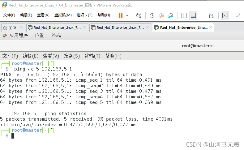Open the console view button
This screenshot has height=150, width=244.
tap(225, 15)
